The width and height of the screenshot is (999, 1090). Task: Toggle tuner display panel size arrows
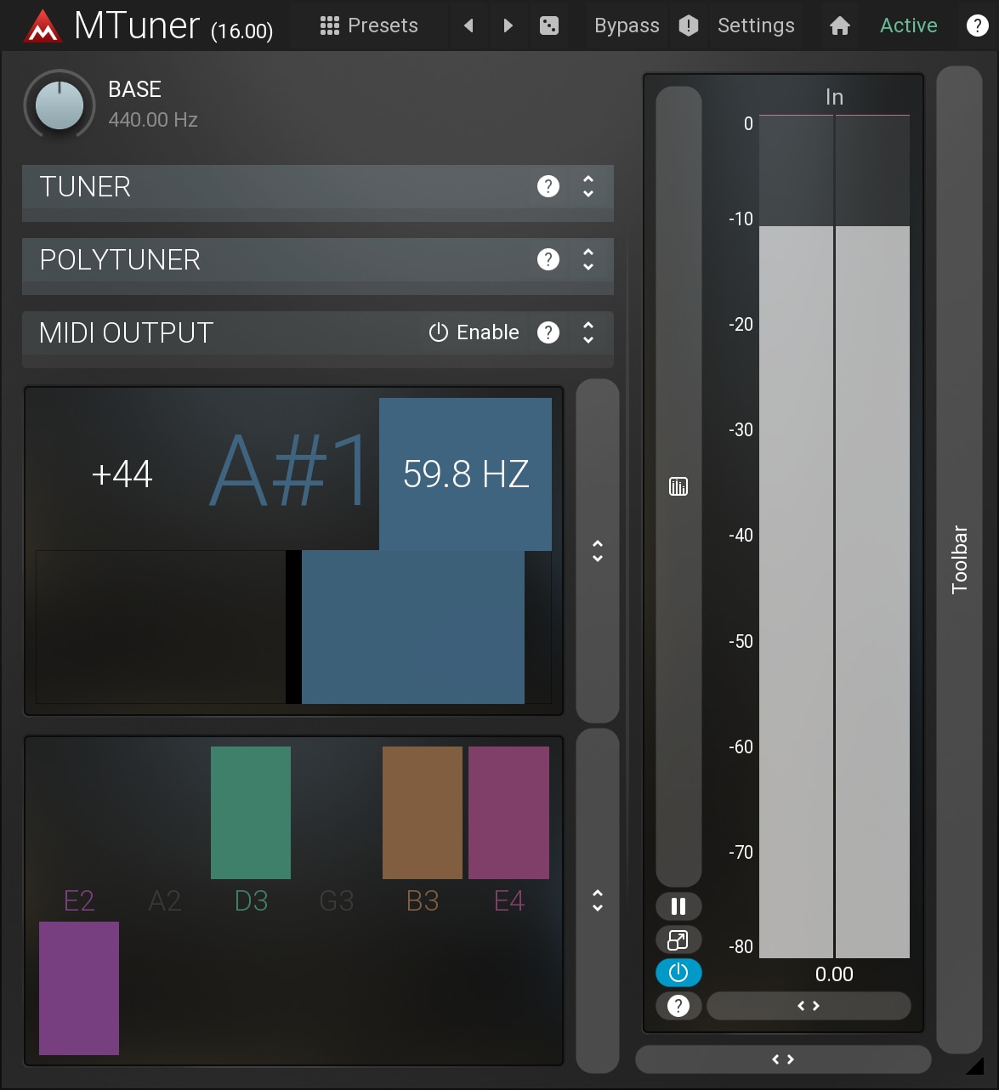coord(598,550)
